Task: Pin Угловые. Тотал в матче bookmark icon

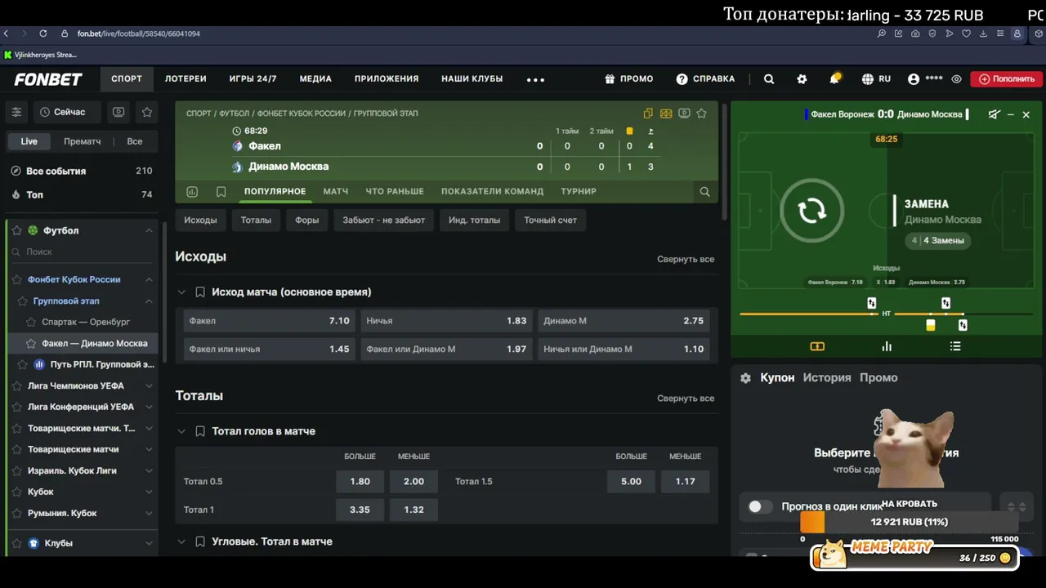Action: 199,541
